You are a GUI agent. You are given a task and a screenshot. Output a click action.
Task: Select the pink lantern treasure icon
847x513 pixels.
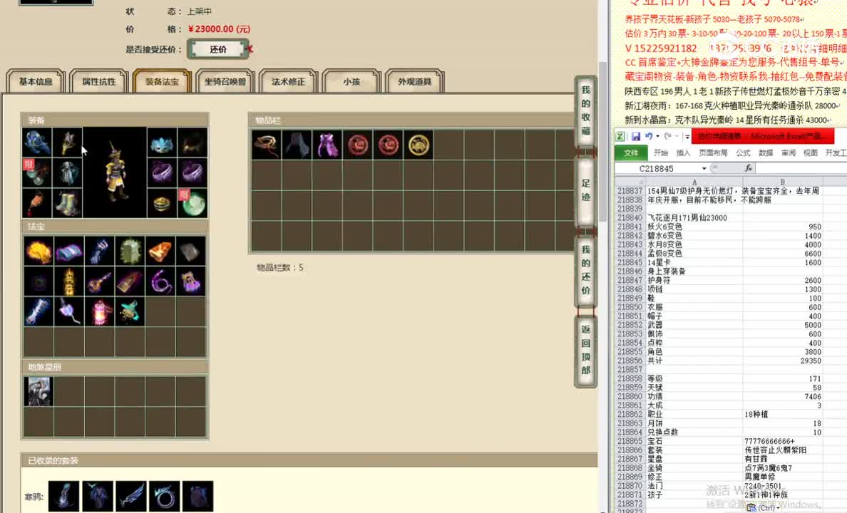[99, 312]
